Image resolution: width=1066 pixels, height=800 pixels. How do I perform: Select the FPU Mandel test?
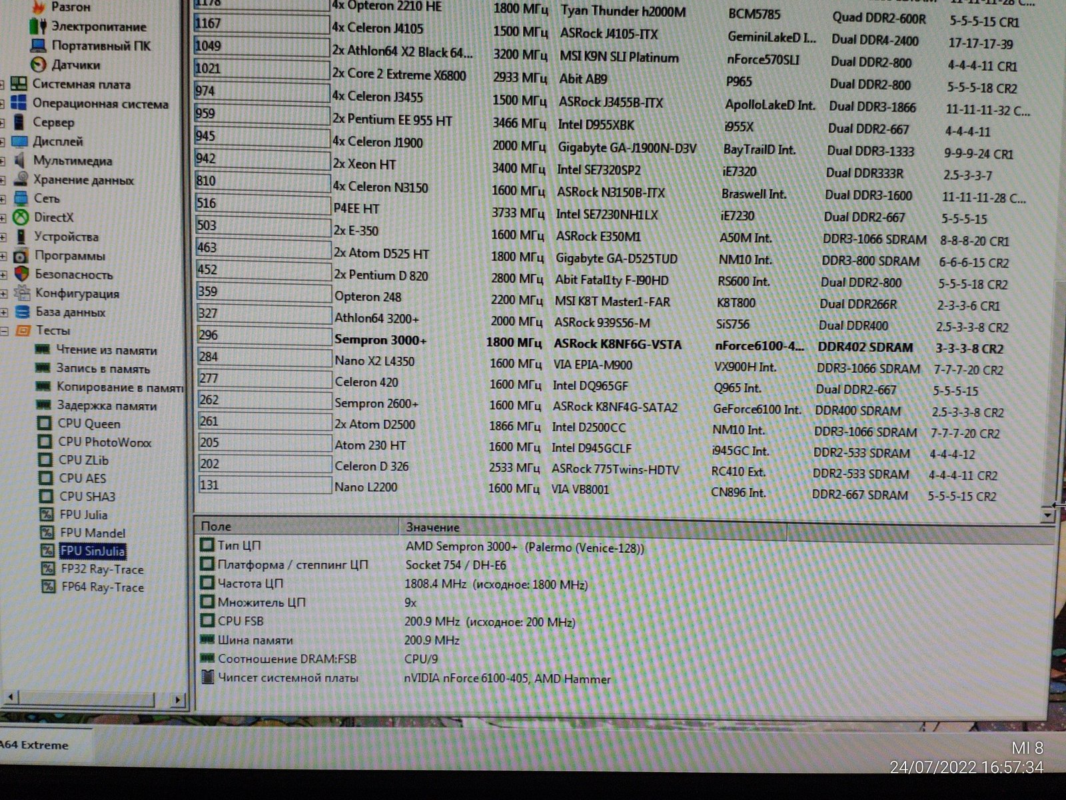coord(93,533)
